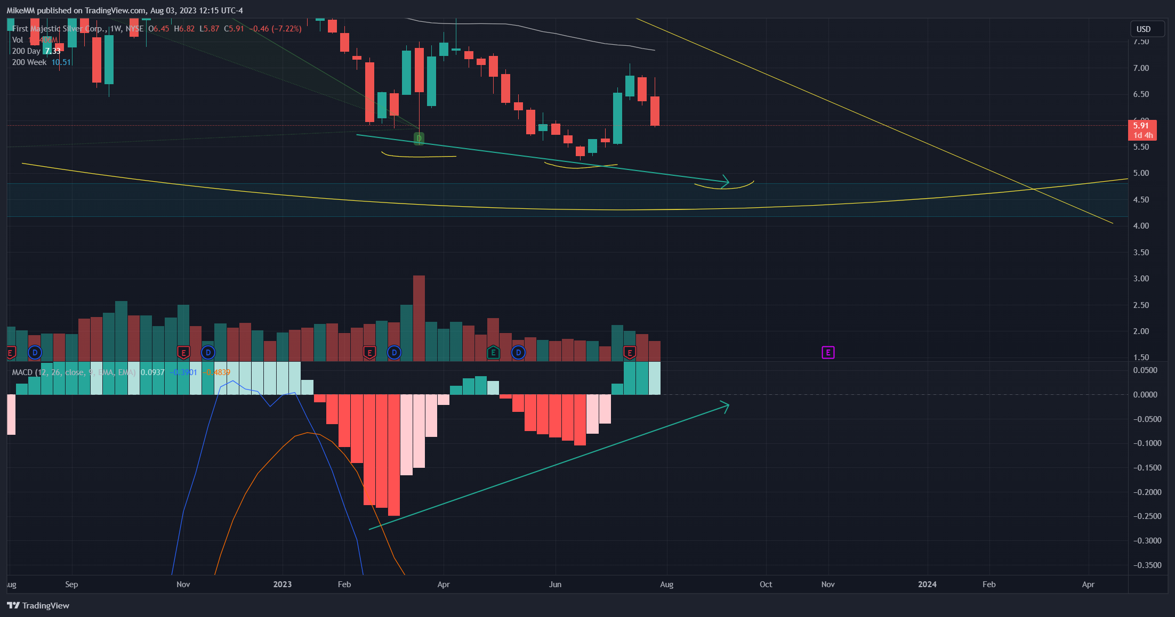Click the red earnings E marker below July candles
Viewport: 1175px width, 617px height.
pos(630,352)
